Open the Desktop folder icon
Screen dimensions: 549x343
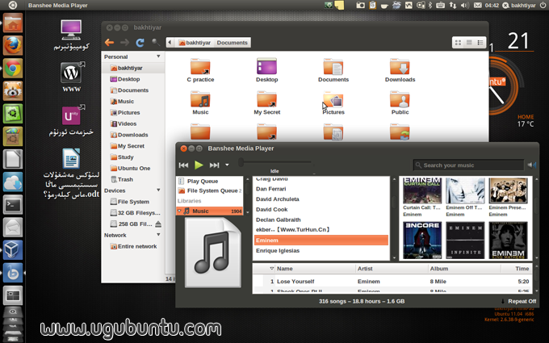pyautogui.click(x=266, y=70)
